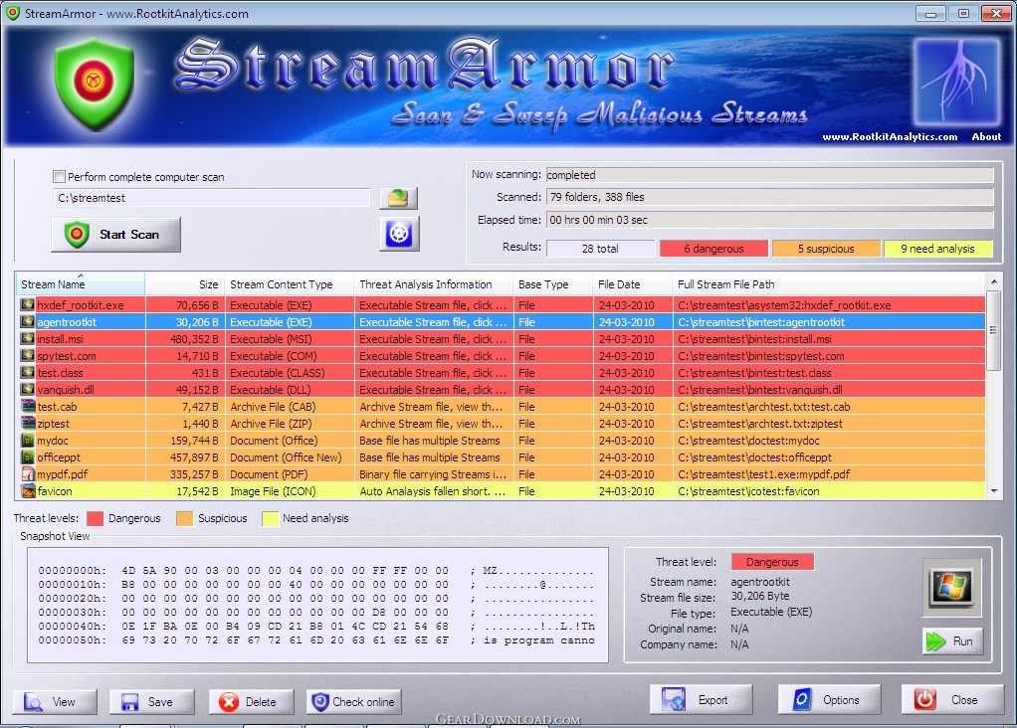
Task: Select the 'install.msi' stream name
Action: (x=61, y=338)
